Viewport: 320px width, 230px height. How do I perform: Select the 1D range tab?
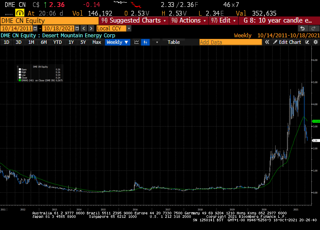click(x=7, y=42)
